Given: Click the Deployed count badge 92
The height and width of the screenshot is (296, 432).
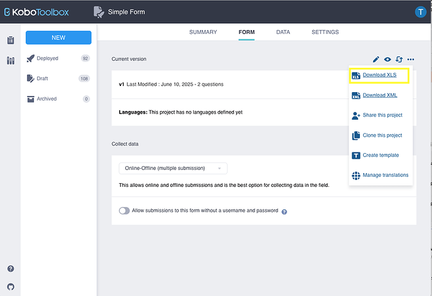Looking at the screenshot, I should coord(85,58).
